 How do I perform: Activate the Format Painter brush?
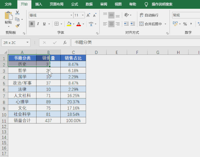click(x=17, y=26)
